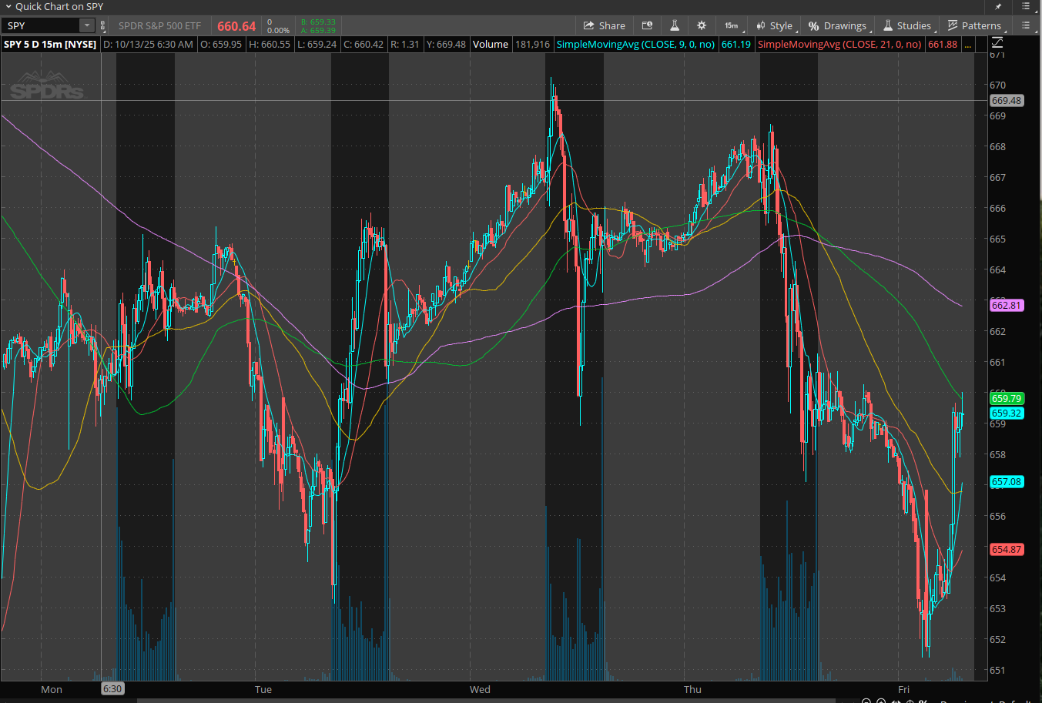Collapse the Quick Chart on SPY panel
The image size is (1042, 703).
coord(8,6)
